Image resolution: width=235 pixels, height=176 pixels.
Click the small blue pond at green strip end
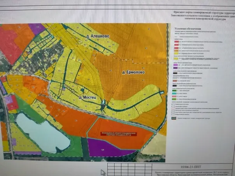coord(162,92)
